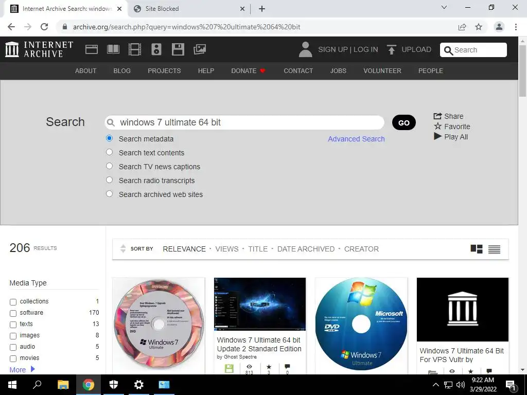The height and width of the screenshot is (395, 527).
Task: Check the audio media type filter
Action: (13, 347)
